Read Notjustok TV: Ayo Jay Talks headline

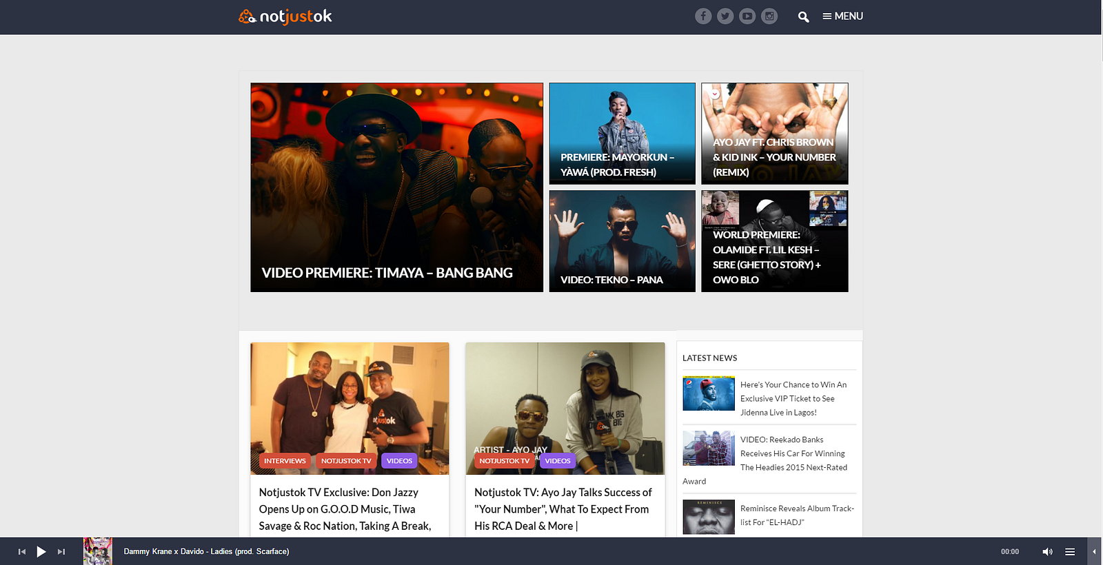[x=563, y=509]
